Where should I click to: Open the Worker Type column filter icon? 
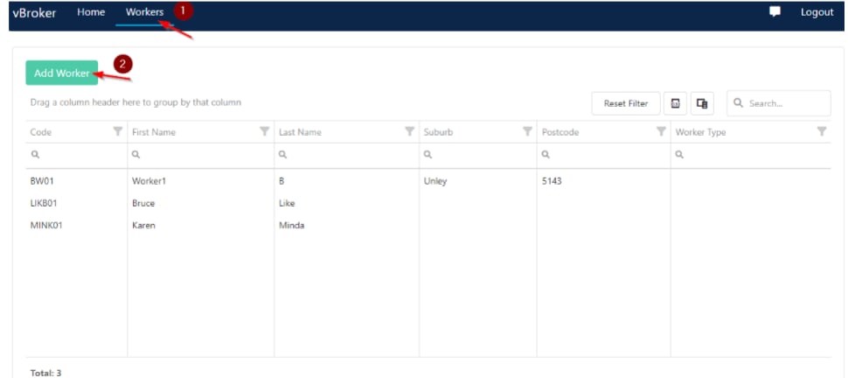coord(822,131)
